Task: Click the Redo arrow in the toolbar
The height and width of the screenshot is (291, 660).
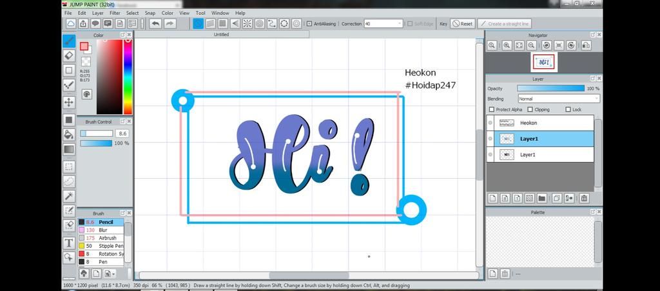Action: [170, 24]
